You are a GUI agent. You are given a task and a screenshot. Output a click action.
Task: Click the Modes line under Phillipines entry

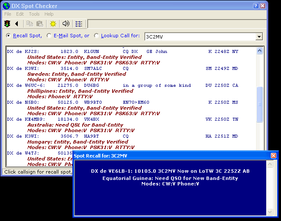pyautogui.click(x=60, y=97)
